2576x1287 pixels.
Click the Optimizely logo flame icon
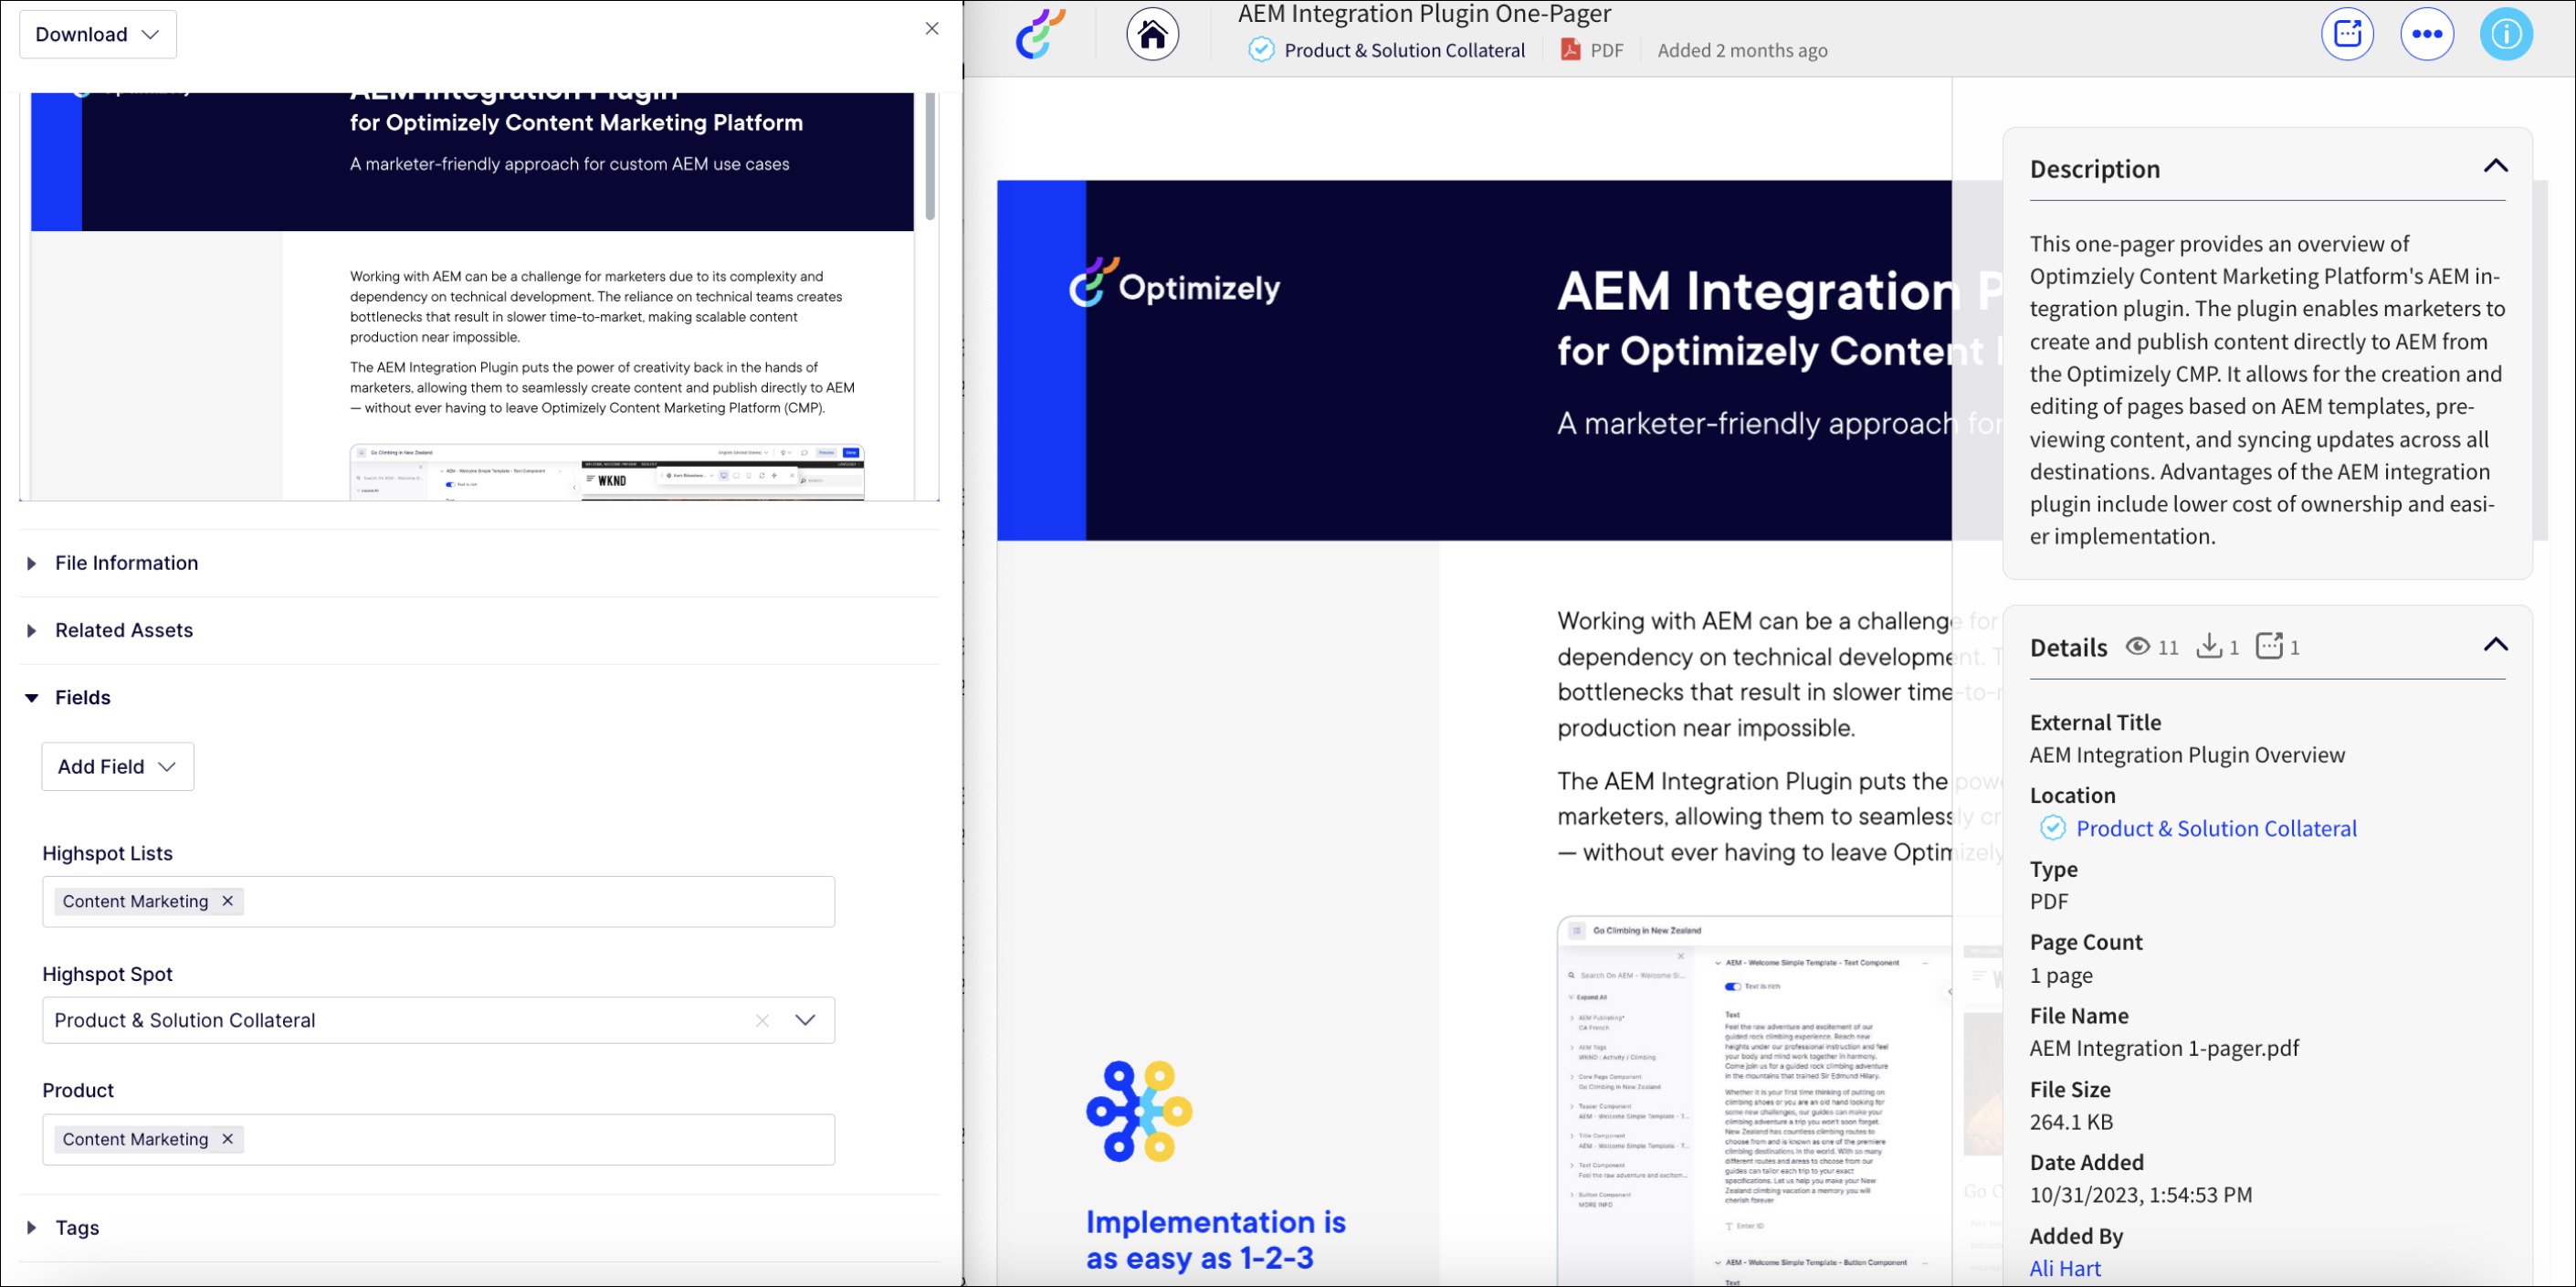1036,35
